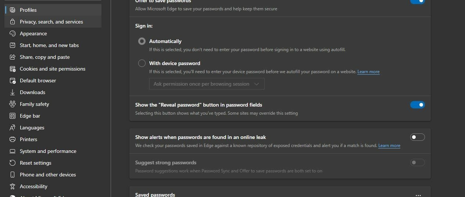Click the Downloads arrow icon
This screenshot has width=465, height=197.
13,92
